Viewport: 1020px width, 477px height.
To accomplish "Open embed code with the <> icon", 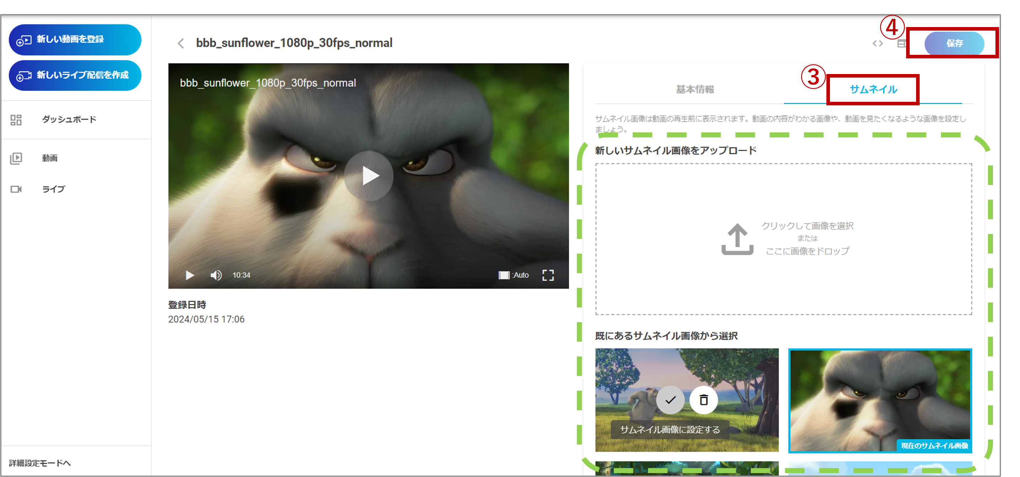I will point(877,43).
